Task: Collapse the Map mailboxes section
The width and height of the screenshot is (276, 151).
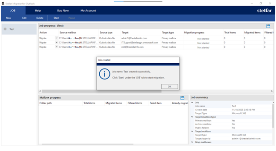Action: coord(192,142)
